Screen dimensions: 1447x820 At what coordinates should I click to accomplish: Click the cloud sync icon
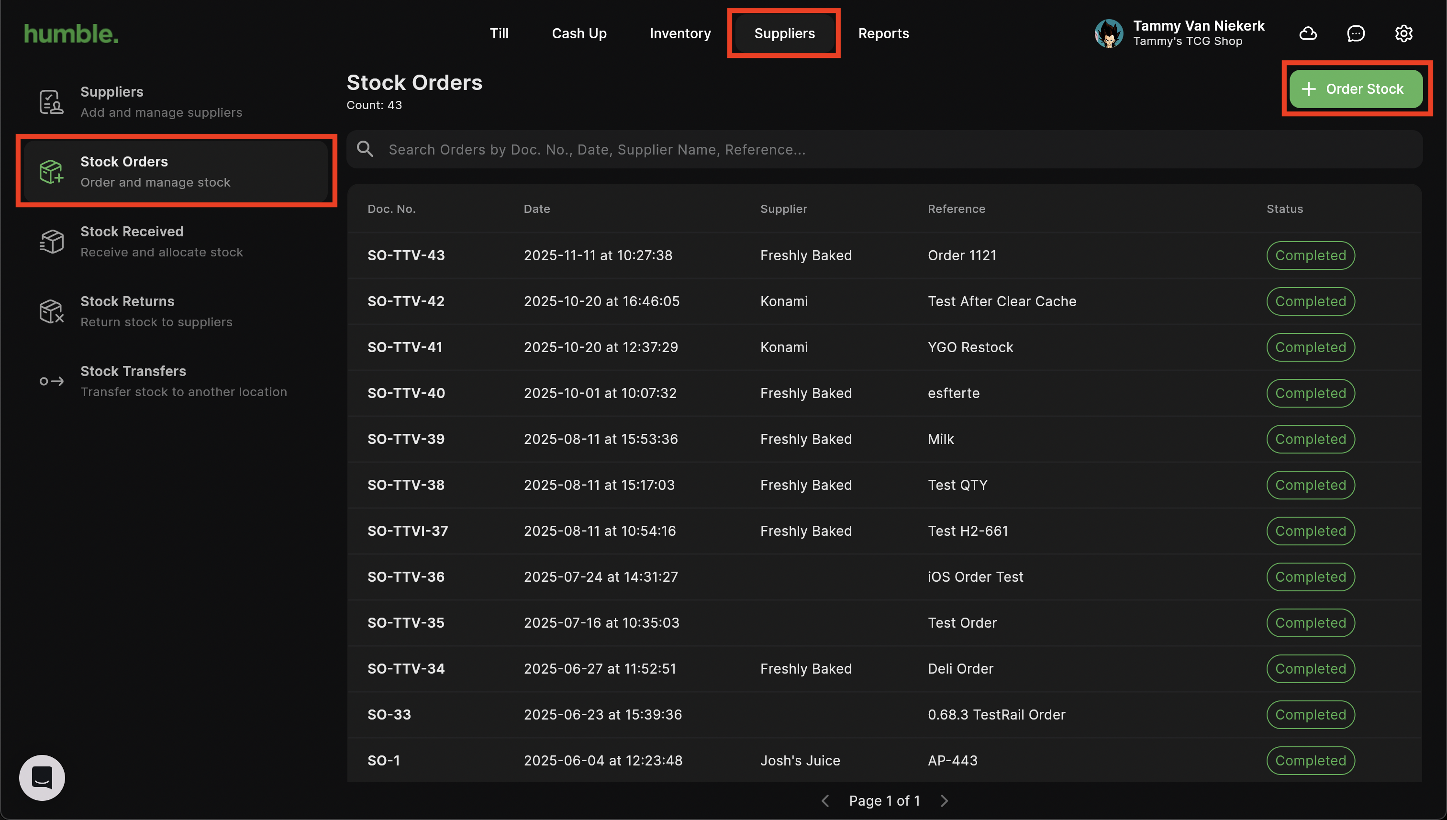[x=1307, y=33]
